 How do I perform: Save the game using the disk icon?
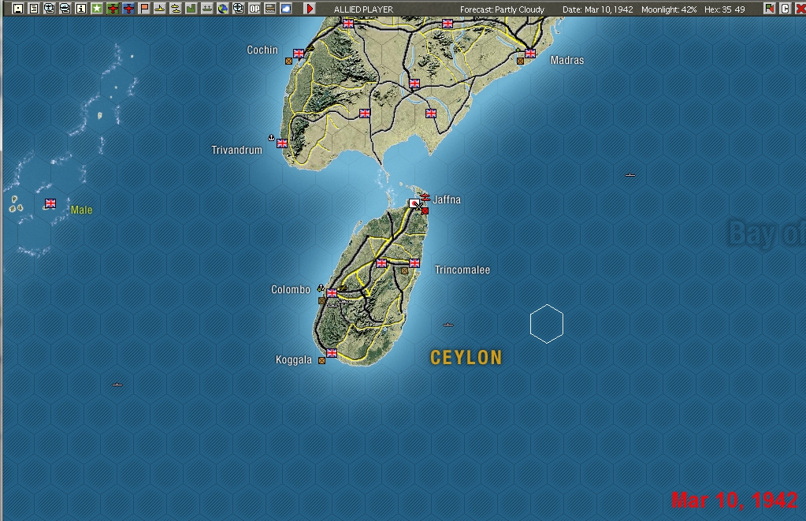(x=17, y=7)
